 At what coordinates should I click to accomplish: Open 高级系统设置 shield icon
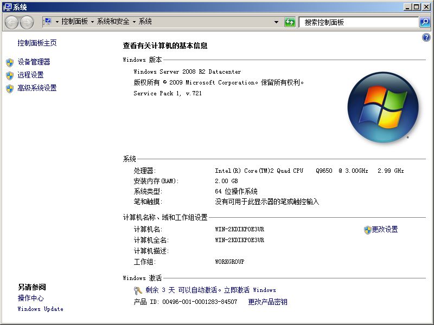click(10, 88)
